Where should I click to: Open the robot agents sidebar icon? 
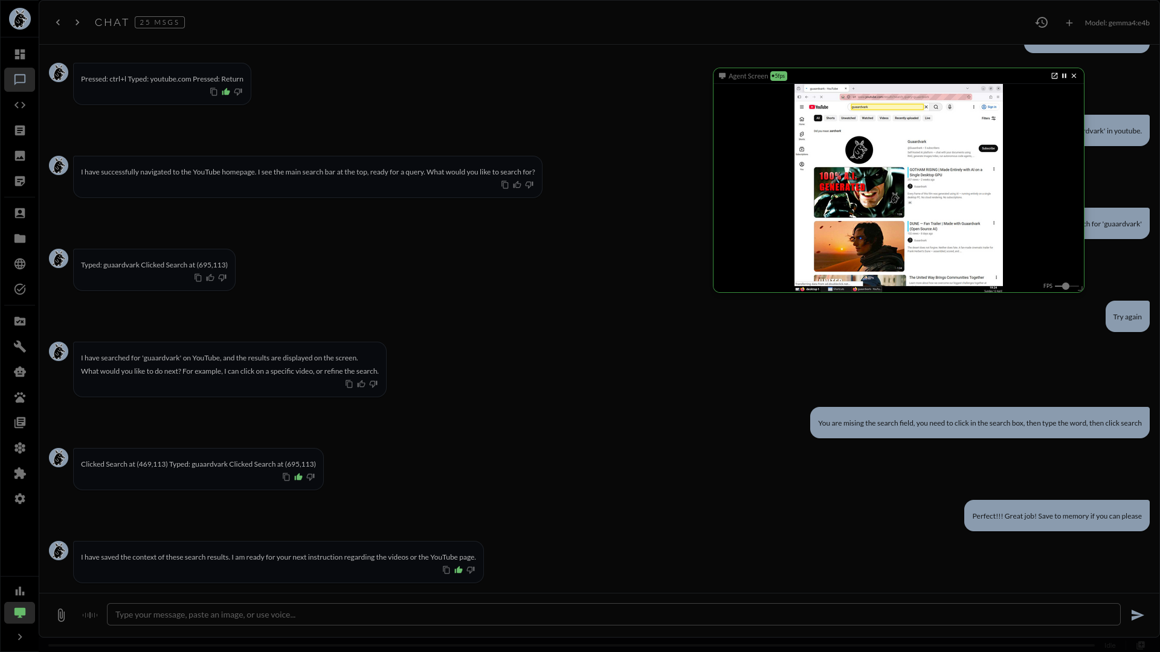point(20,372)
